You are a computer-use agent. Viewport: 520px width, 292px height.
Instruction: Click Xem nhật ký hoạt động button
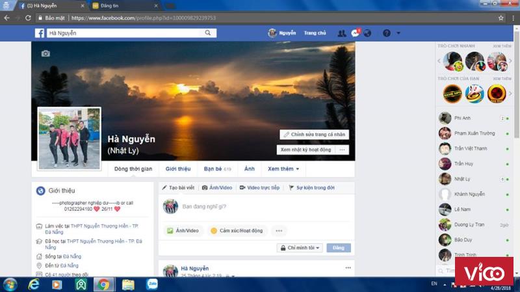tap(305, 150)
